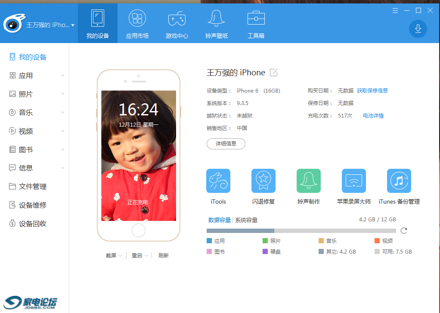The width and height of the screenshot is (440, 313).
Task: Click the red-orange 视频 legend swatch
Action: 377,241
